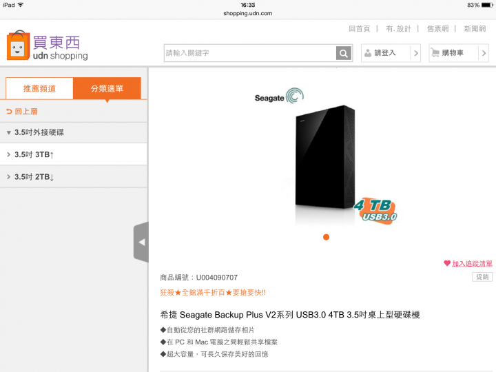Screen dimensions: 496x372
Task: Expand the 3.5吋 3TB↑ chevron
Action: pyautogui.click(x=8, y=154)
